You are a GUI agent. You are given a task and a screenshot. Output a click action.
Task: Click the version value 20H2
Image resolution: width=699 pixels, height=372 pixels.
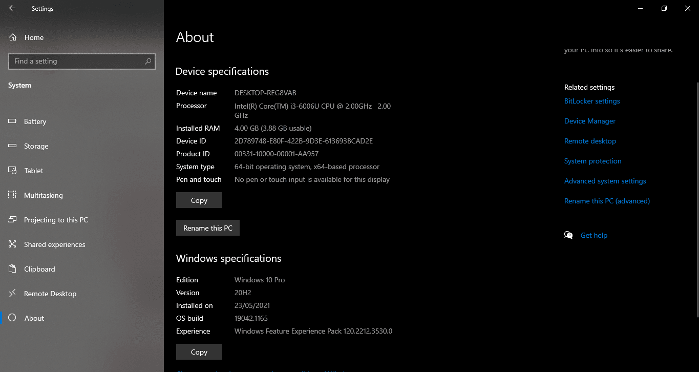(243, 293)
